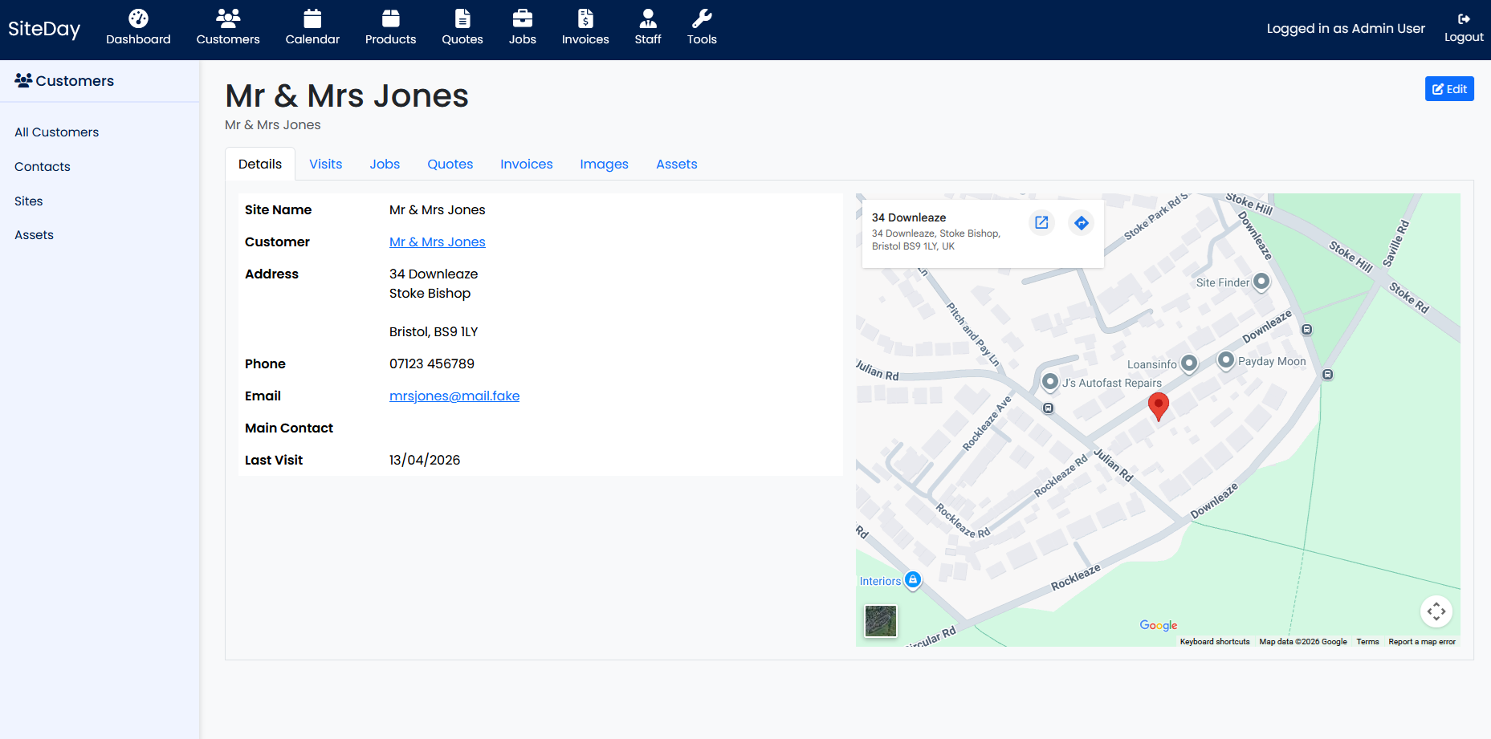
Task: Switch to the Images tab
Action: point(604,164)
